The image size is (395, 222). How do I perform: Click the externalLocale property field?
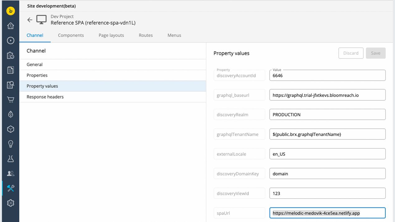[x=239, y=154]
